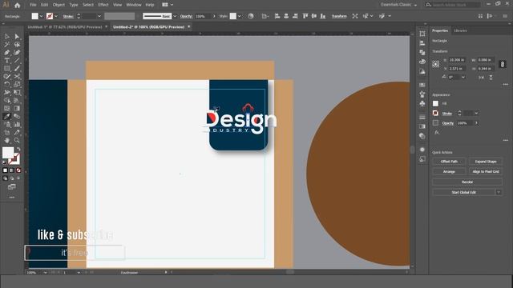
Task: Open brush definition Basic dropdown
Action: click(x=175, y=16)
